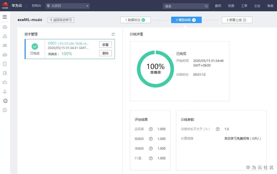Click the green completed checkmark on V001

click(35, 46)
